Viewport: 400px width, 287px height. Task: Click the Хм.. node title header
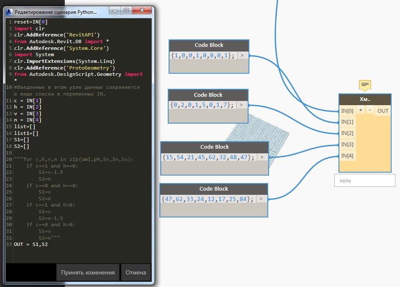[x=365, y=100]
